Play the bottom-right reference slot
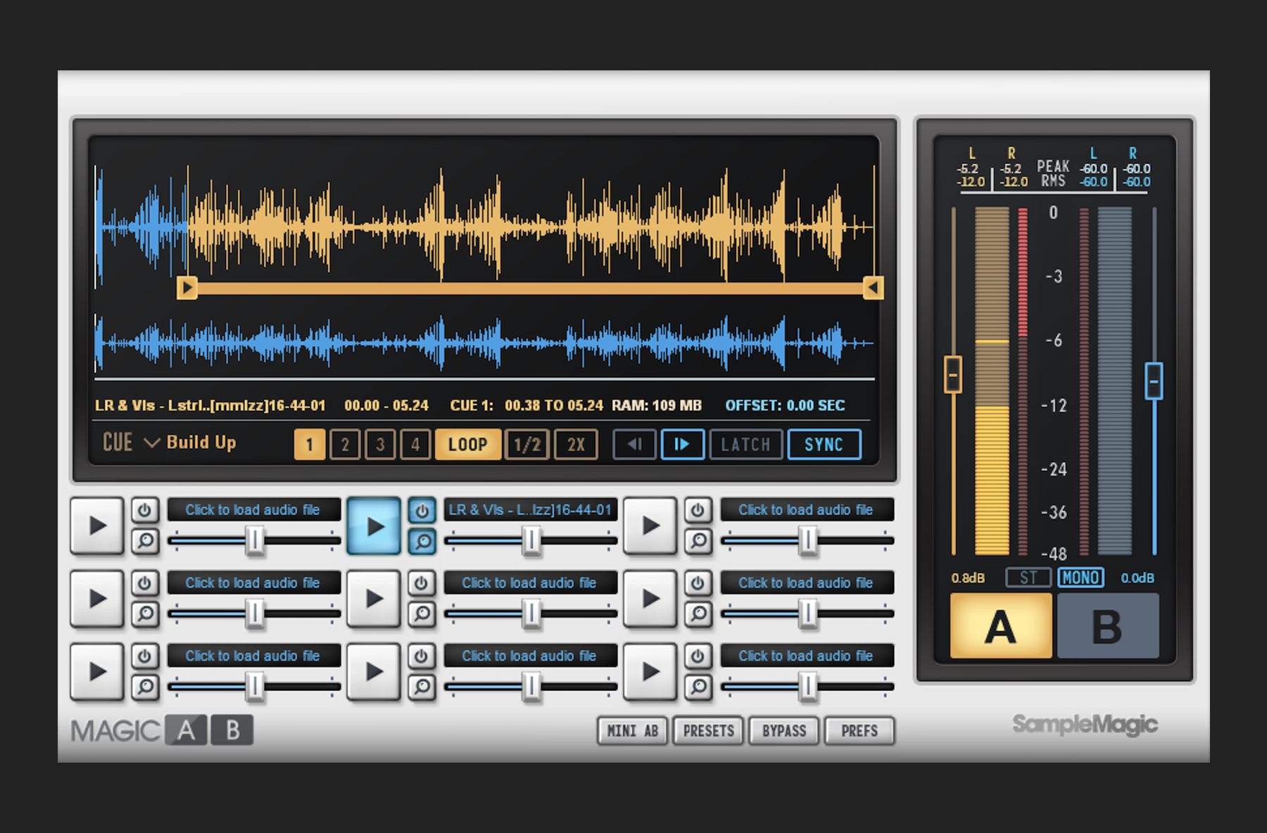Screen dimensions: 1267x833 pos(650,672)
